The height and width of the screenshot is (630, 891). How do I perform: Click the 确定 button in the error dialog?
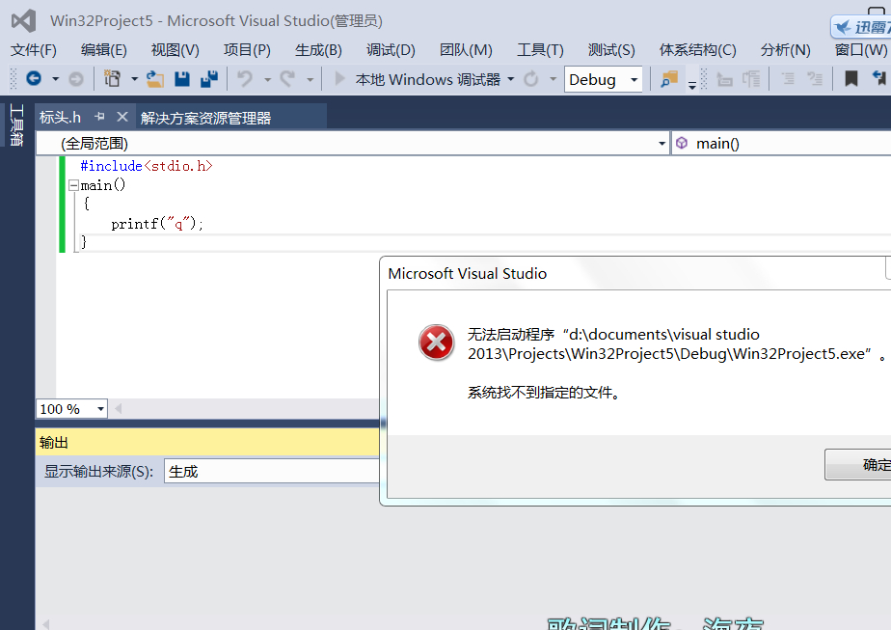(x=859, y=464)
